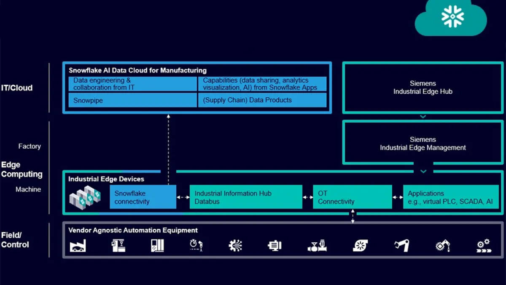Image resolution: width=506 pixels, height=285 pixels.
Task: Click the control cabinet icon
Action: click(157, 245)
